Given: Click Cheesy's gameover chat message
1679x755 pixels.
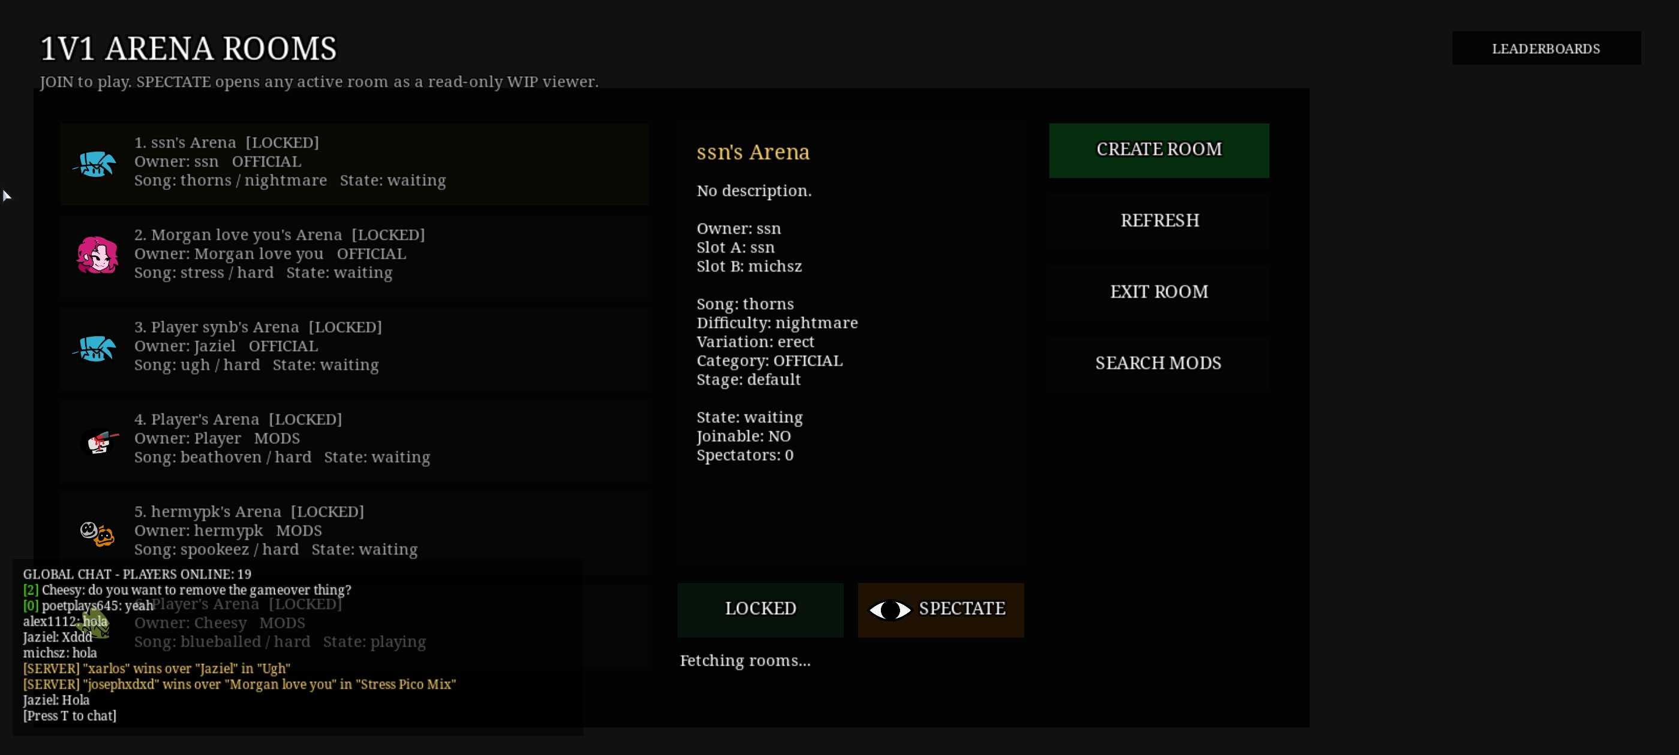Looking at the screenshot, I should point(187,590).
